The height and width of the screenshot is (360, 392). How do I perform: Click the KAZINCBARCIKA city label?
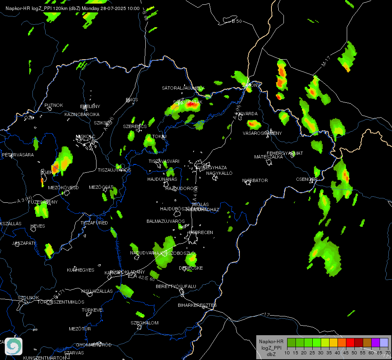click(x=82, y=114)
